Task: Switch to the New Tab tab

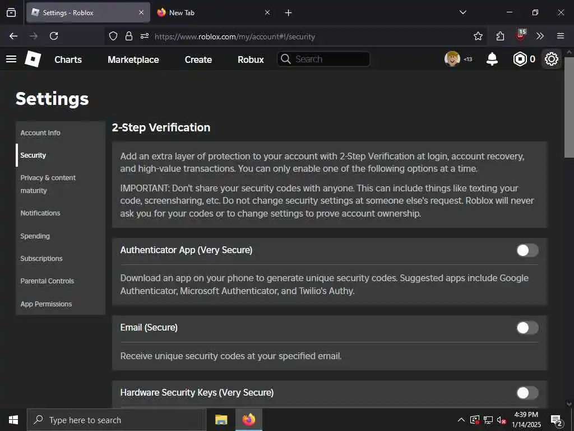Action: click(x=214, y=12)
